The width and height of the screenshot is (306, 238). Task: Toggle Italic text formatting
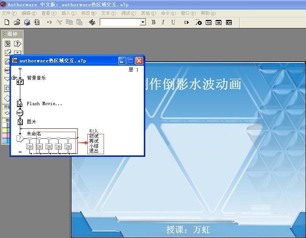click(x=163, y=22)
